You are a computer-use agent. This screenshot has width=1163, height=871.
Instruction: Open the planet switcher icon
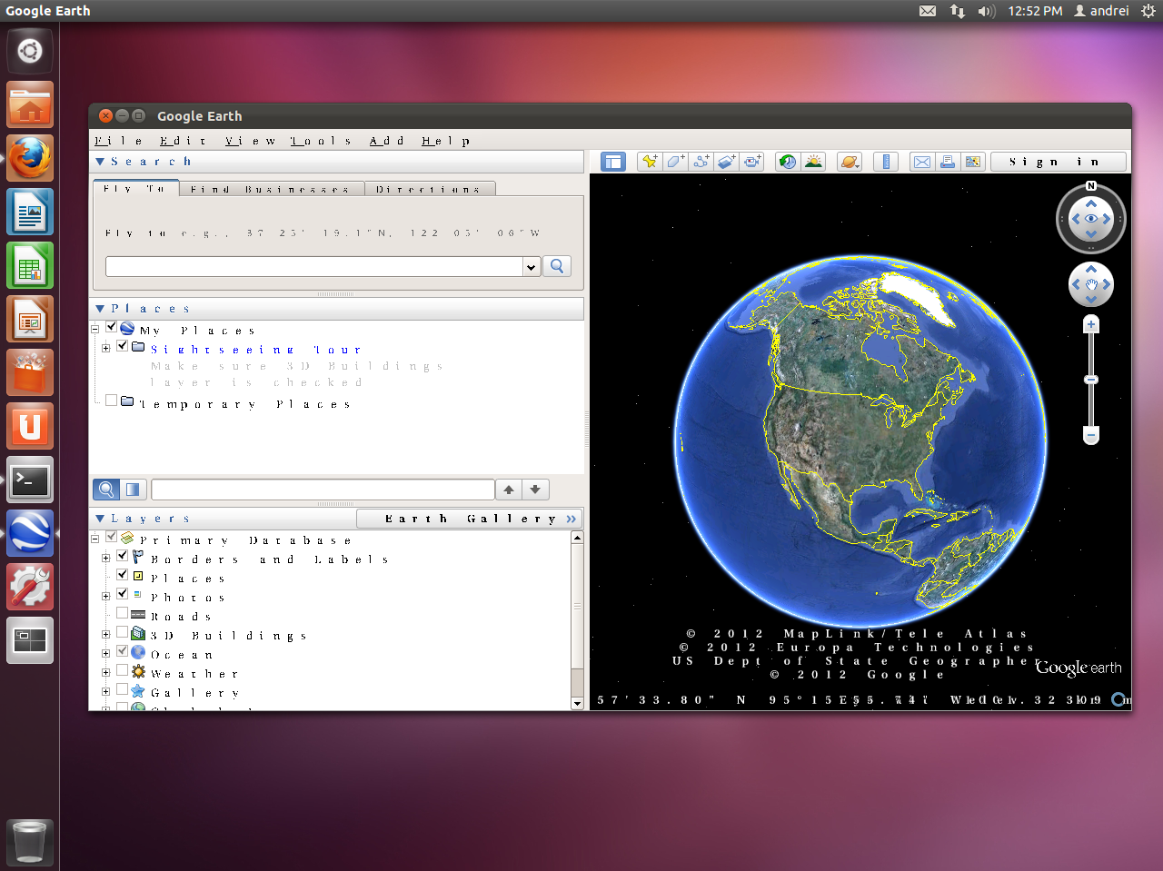(850, 162)
